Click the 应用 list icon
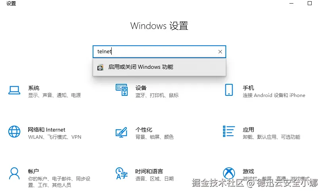This screenshot has height=194, width=324. (x=229, y=131)
